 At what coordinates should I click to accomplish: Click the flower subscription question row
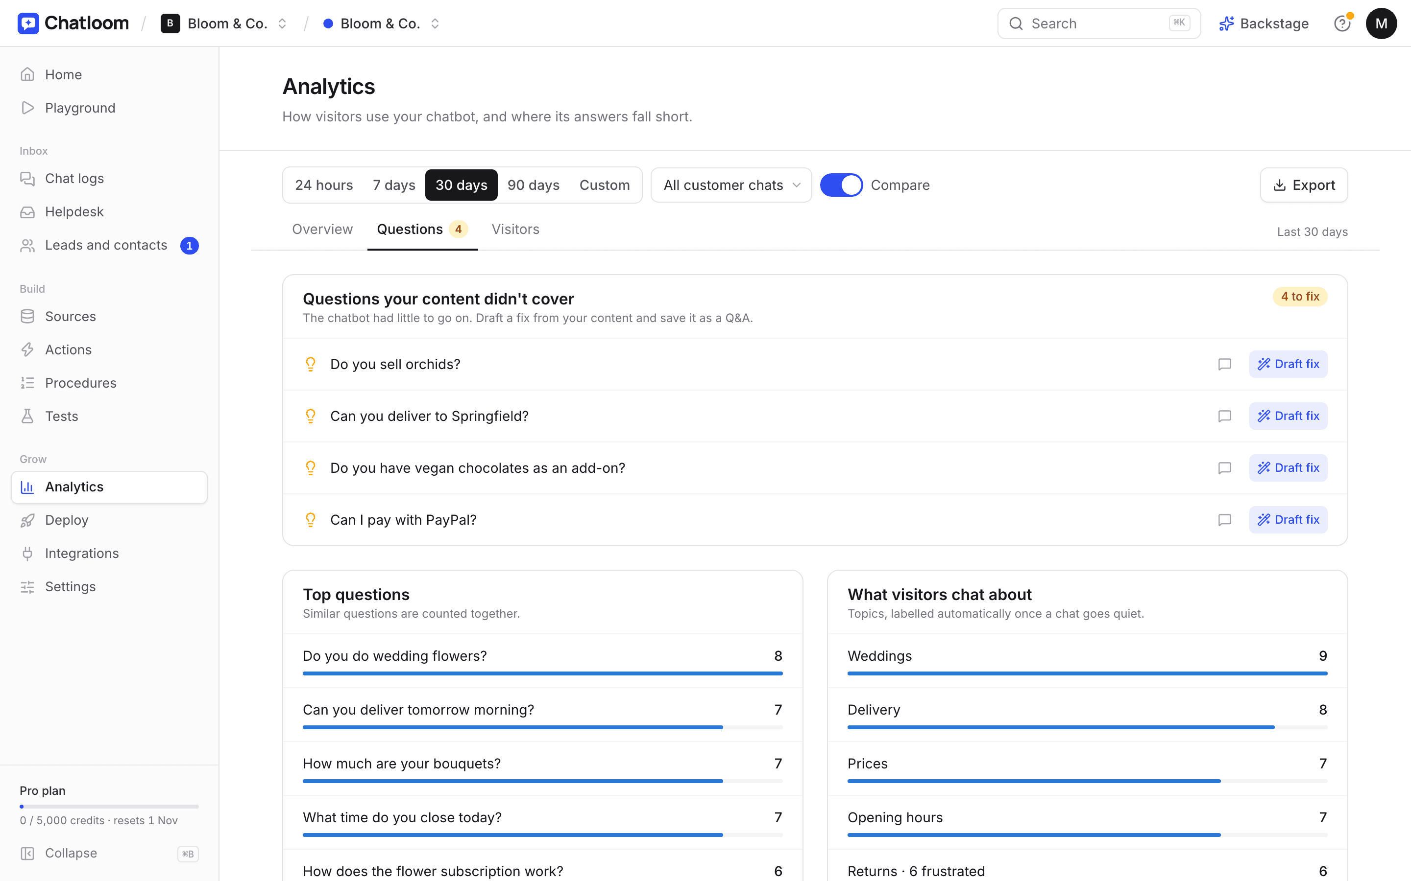pos(542,866)
